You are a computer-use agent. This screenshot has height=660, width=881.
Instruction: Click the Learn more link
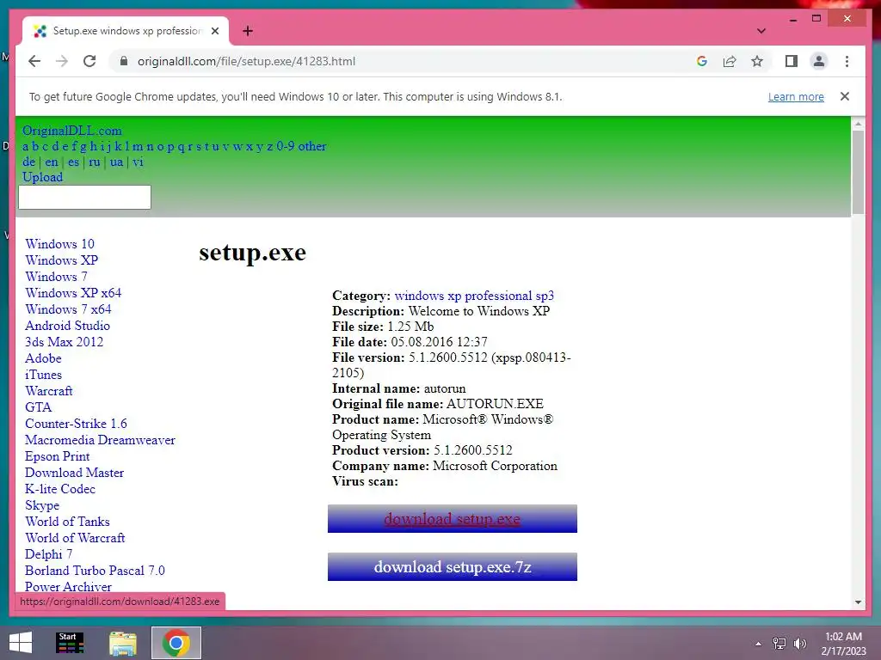[796, 96]
